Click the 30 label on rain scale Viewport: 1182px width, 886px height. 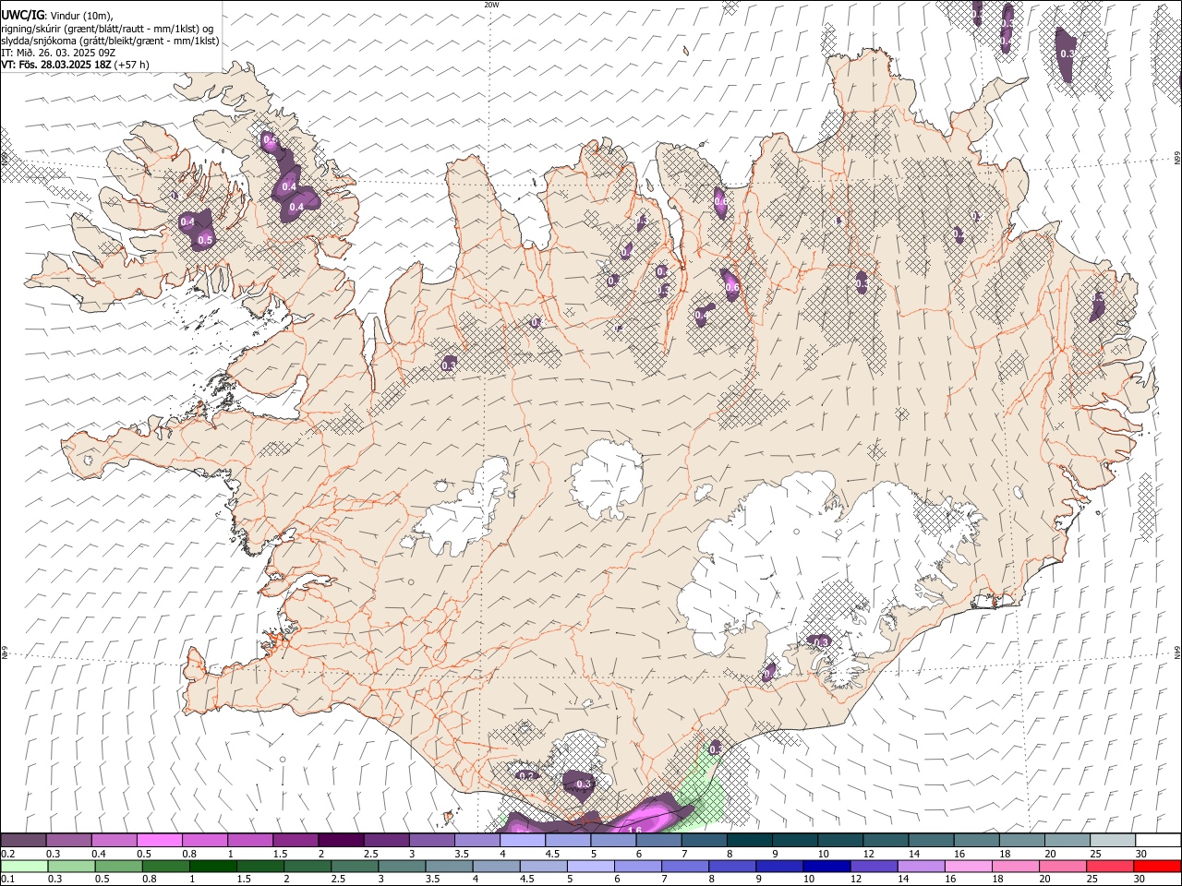[x=1140, y=880]
